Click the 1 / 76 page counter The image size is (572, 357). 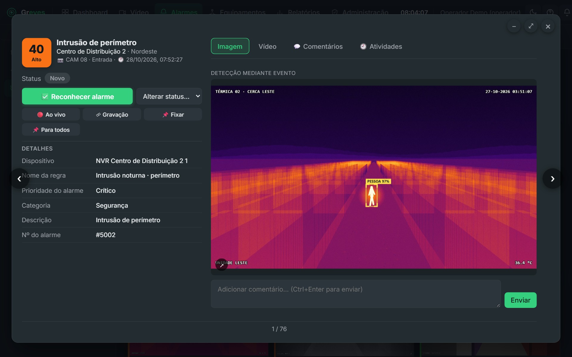point(279,329)
